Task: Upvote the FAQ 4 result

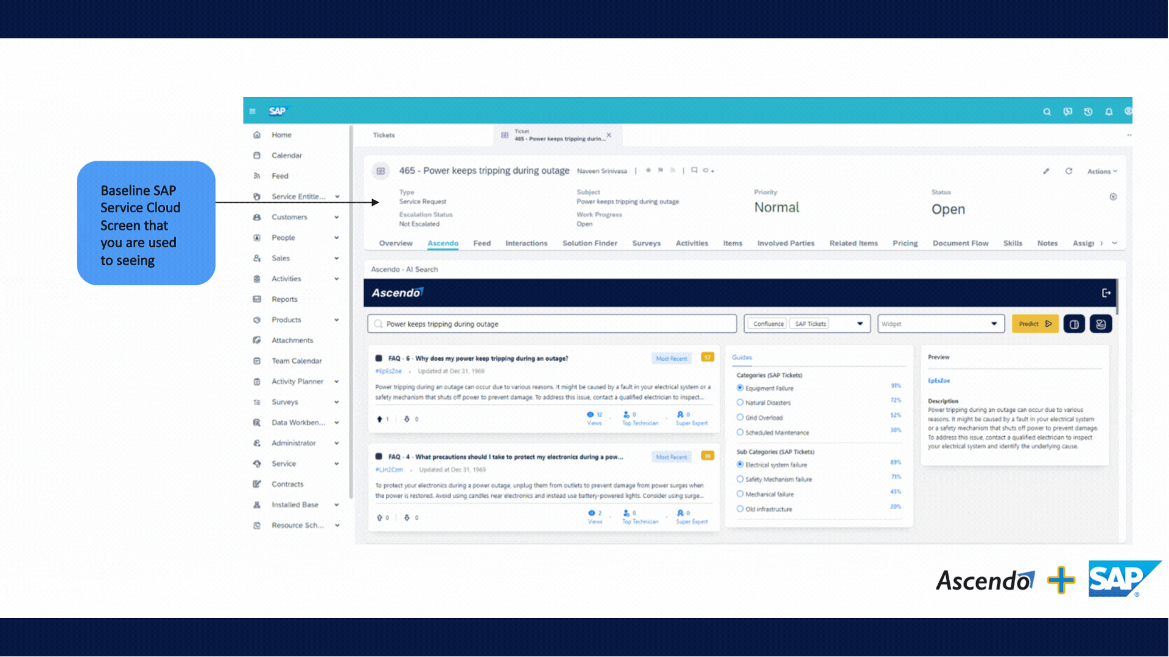Action: point(379,518)
